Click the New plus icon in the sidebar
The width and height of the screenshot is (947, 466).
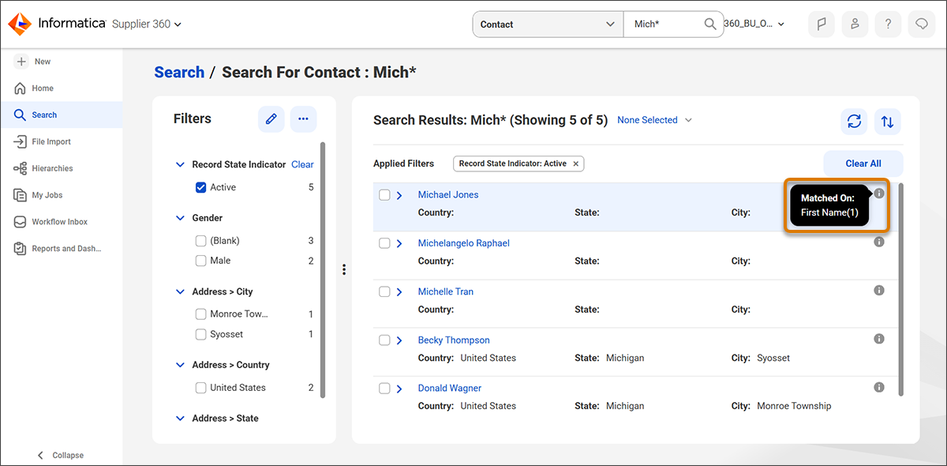pyautogui.click(x=21, y=62)
